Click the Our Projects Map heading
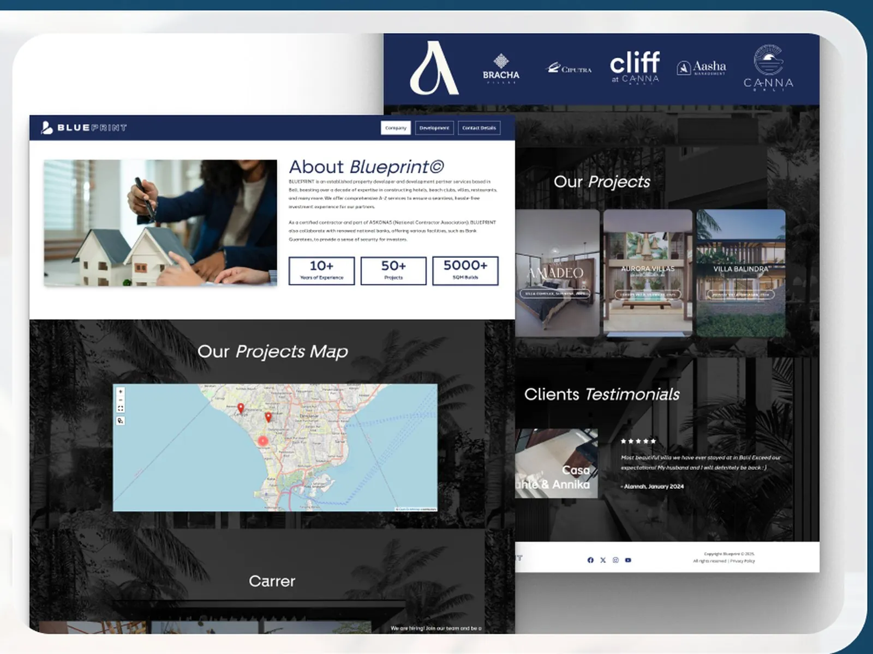This screenshot has width=873, height=654. [272, 352]
